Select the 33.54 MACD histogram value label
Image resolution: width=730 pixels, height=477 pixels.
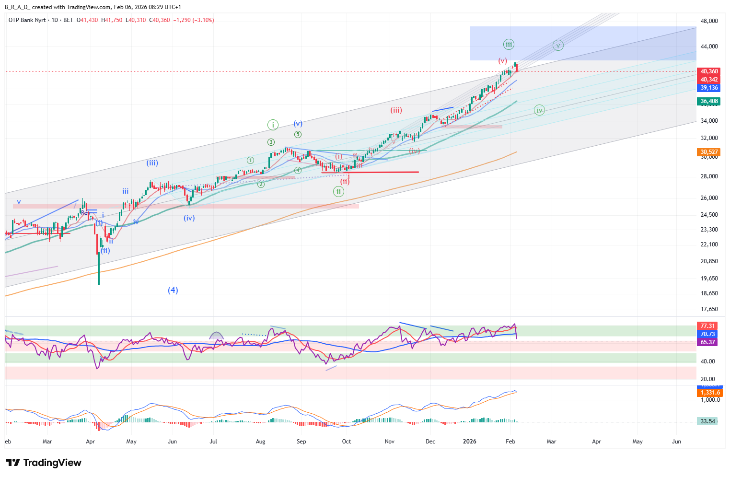(x=707, y=421)
